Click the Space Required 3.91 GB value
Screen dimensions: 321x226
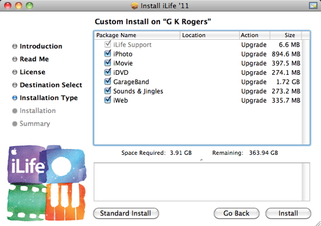pyautogui.click(x=180, y=153)
